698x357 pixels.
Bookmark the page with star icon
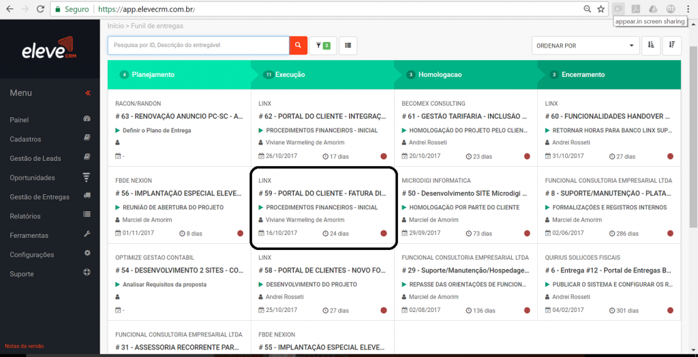[601, 9]
